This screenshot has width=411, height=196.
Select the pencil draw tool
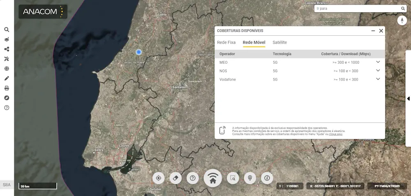[7, 78]
